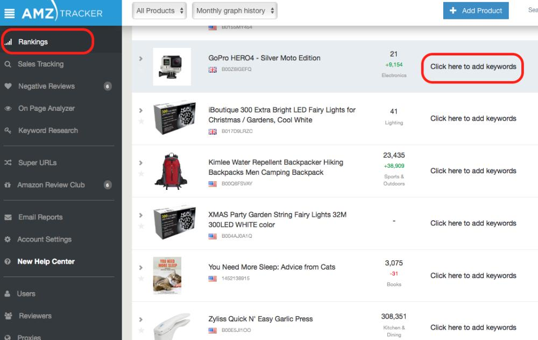
Task: Click the Amazon Review Club count badge
Action: click(x=108, y=185)
